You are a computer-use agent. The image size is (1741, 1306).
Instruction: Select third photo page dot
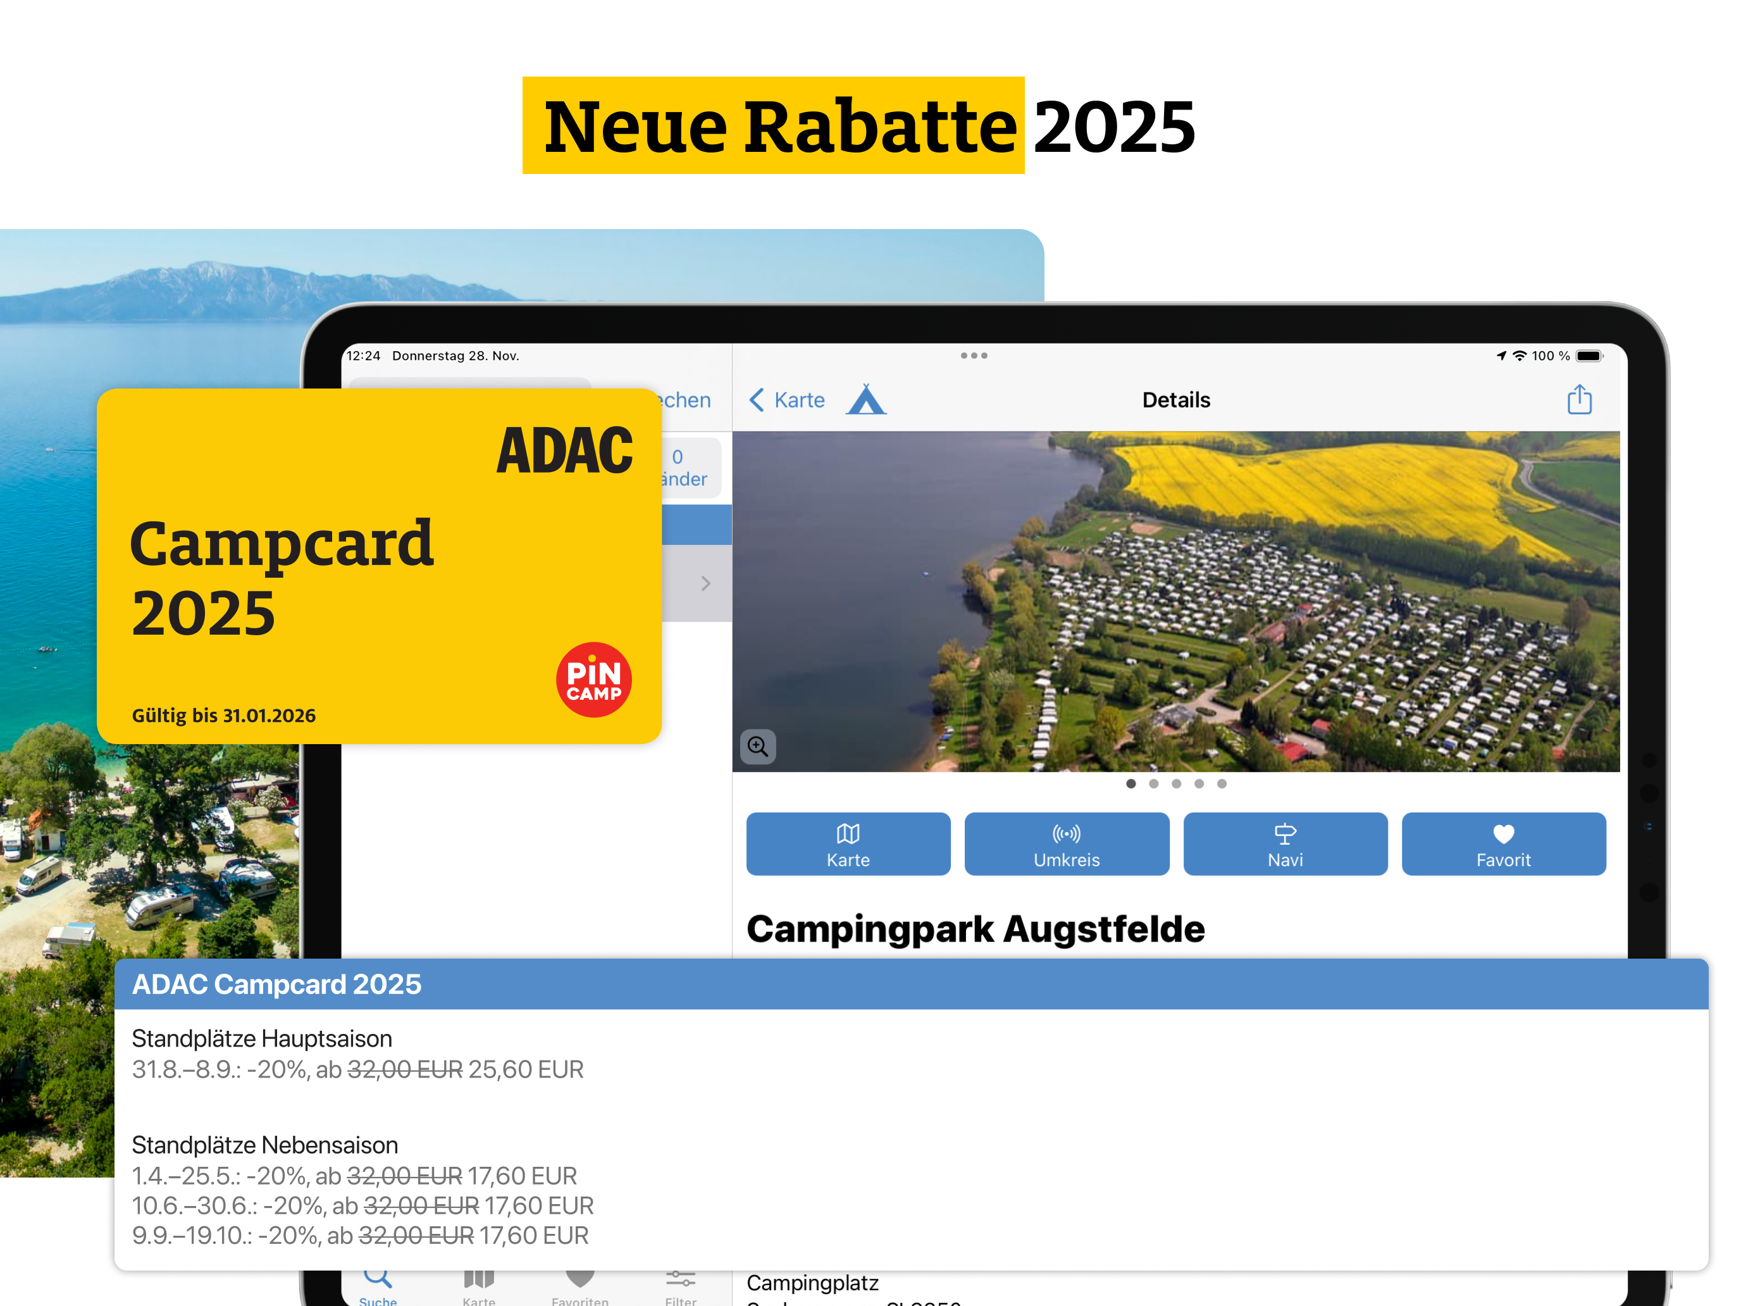[1176, 783]
